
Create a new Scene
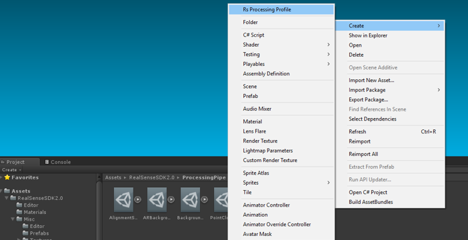click(281, 86)
